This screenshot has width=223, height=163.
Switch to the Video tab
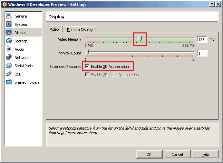[54, 29]
